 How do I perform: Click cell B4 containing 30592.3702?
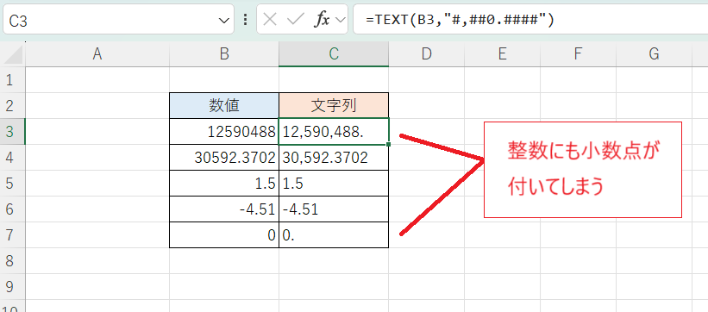click(x=224, y=158)
